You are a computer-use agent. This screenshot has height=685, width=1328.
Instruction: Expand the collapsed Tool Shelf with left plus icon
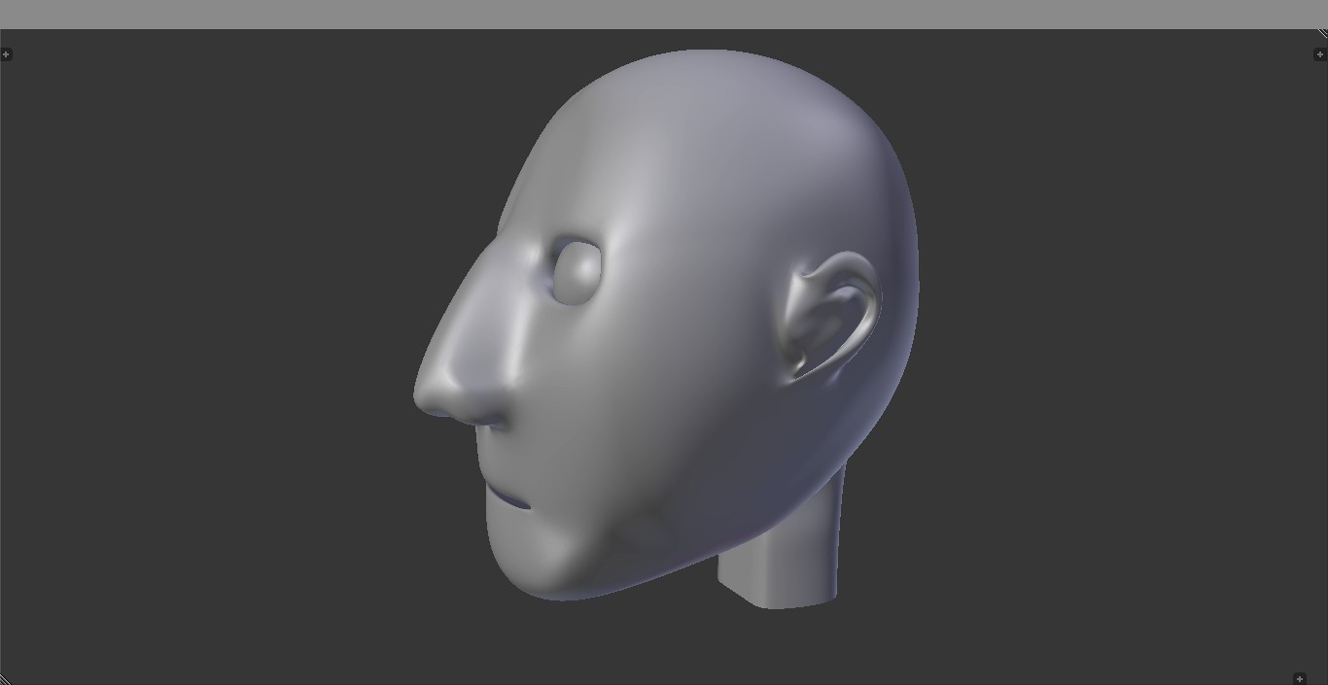(x=8, y=54)
